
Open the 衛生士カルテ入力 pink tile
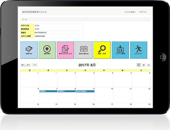(65, 50)
